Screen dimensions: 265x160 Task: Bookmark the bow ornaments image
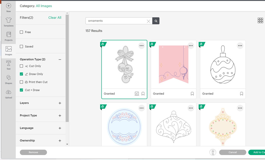[x=143, y=94]
